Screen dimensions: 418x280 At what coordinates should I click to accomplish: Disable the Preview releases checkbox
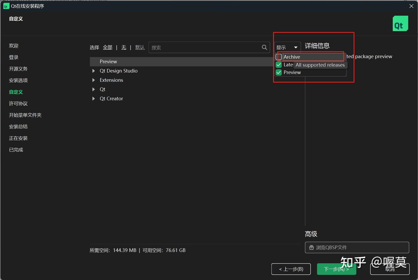point(278,72)
